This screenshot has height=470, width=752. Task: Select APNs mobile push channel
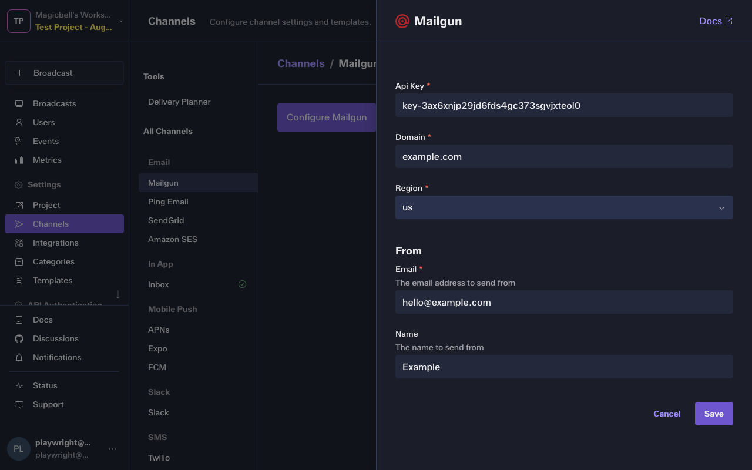[198, 330]
